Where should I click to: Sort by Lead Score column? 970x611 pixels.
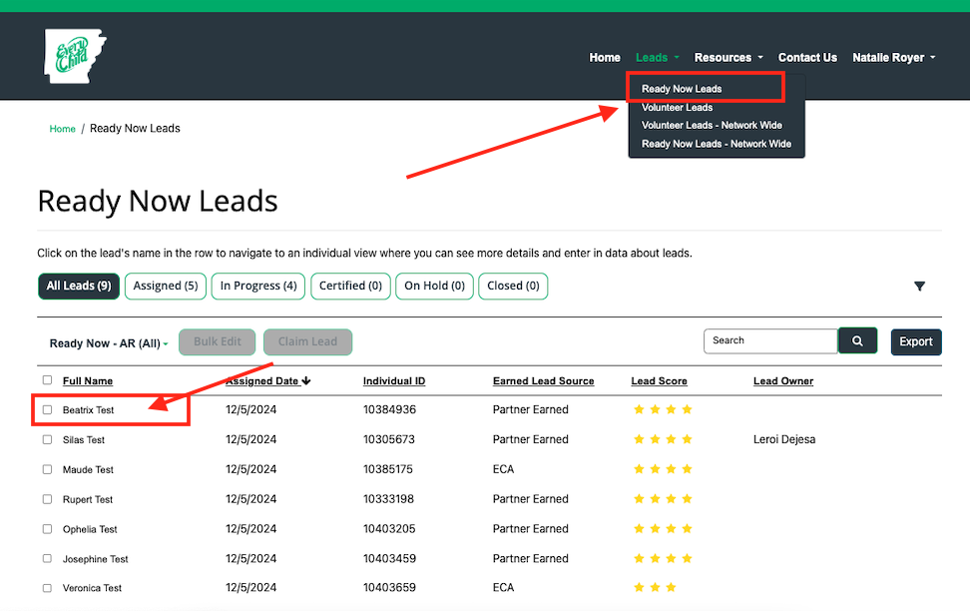659,380
